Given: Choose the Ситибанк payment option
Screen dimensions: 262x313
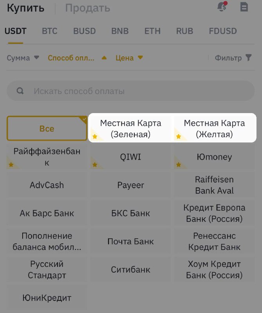Looking at the screenshot, I should coord(130,270).
